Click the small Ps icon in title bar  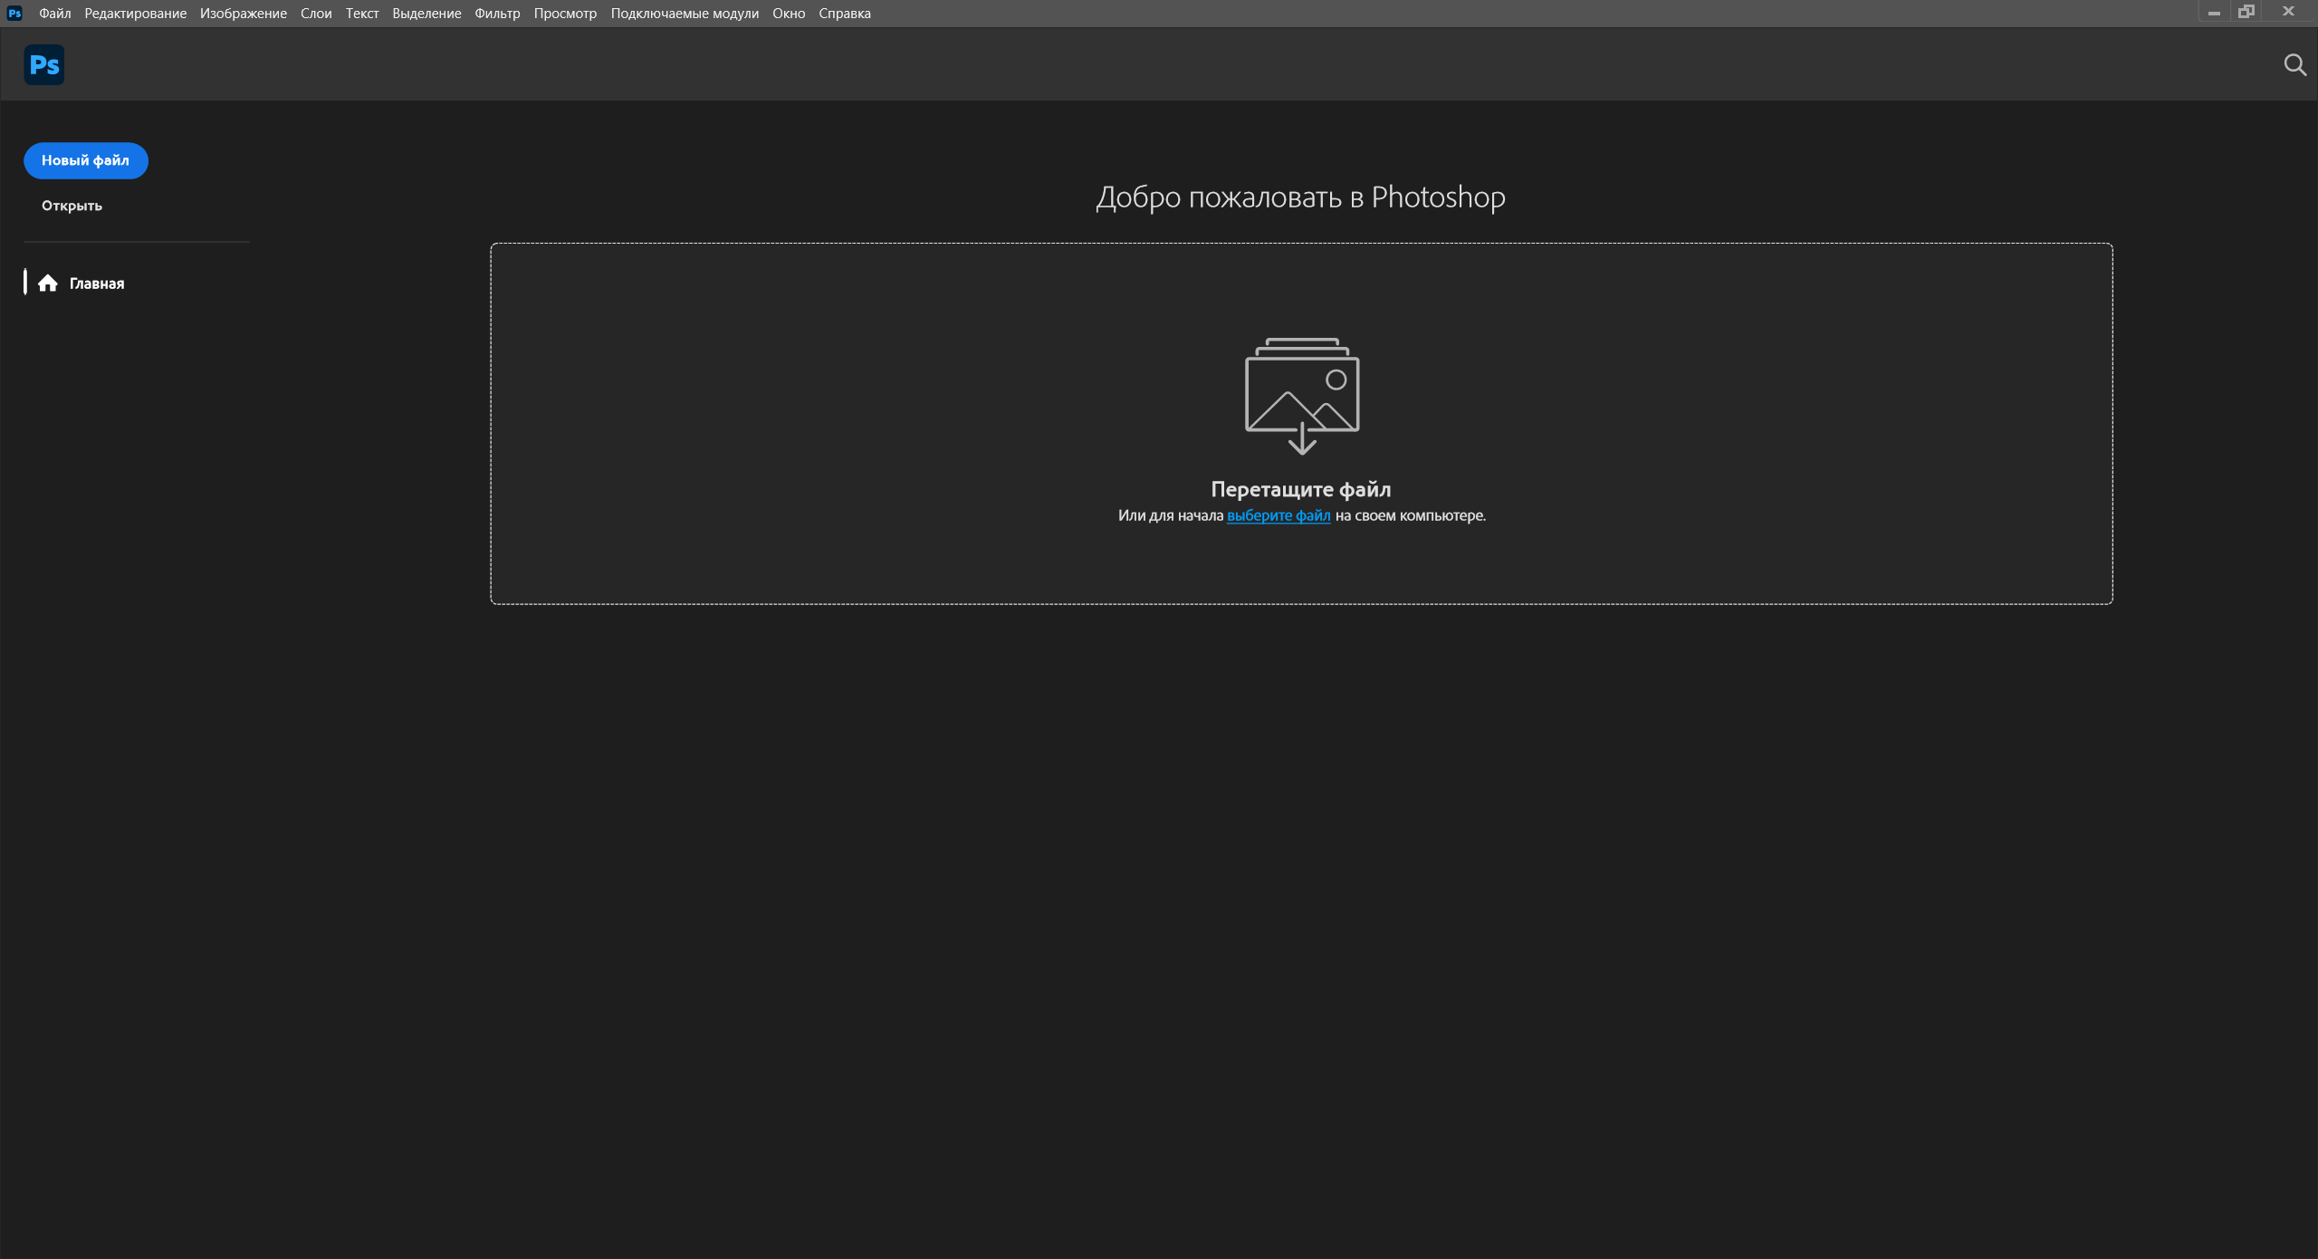[x=14, y=13]
